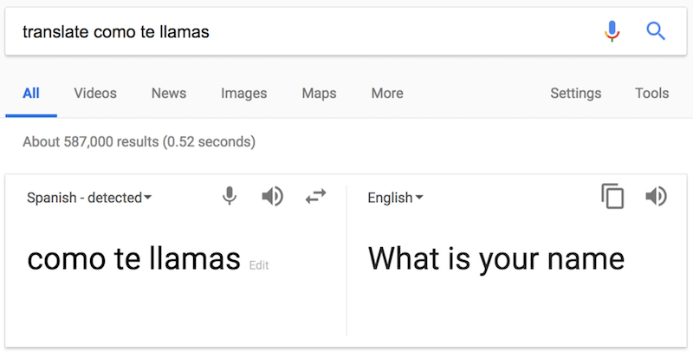Select the All results tab
Viewport: 693px width, 352px height.
31,94
